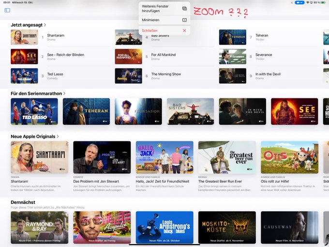Open the 'Jetzt angesagt' heading
Viewport: 329px width, 247px height.
27,25
